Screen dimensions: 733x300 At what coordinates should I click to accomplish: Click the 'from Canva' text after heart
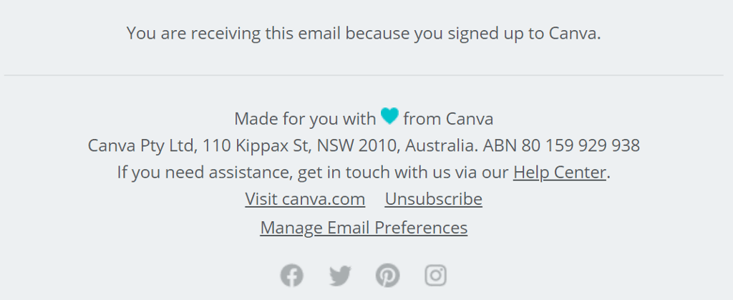tap(448, 119)
